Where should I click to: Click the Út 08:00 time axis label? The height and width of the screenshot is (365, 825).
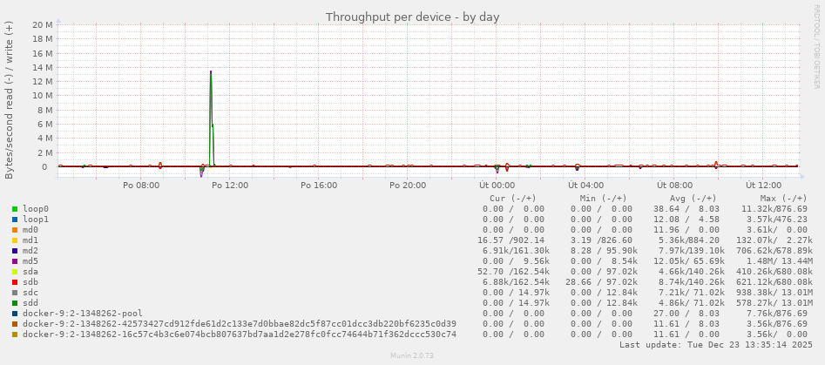[674, 186]
